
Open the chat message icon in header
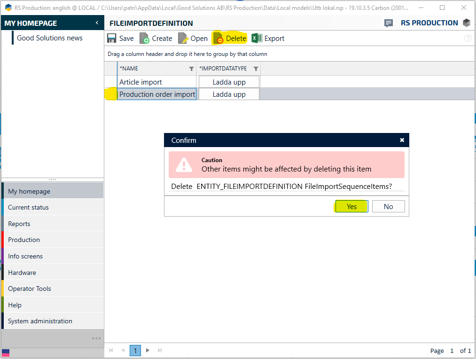[389, 23]
